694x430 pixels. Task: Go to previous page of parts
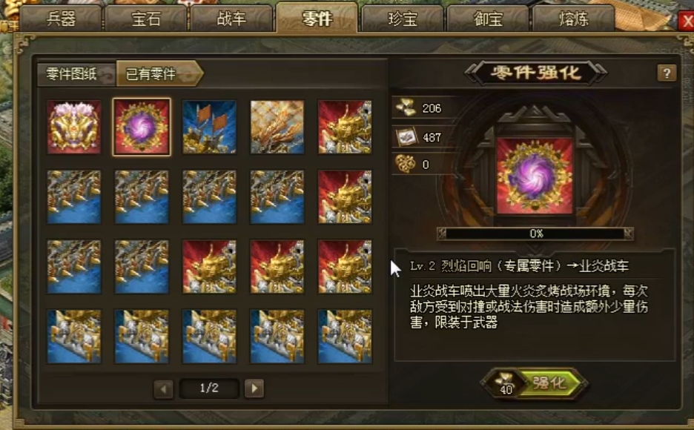[x=163, y=389]
